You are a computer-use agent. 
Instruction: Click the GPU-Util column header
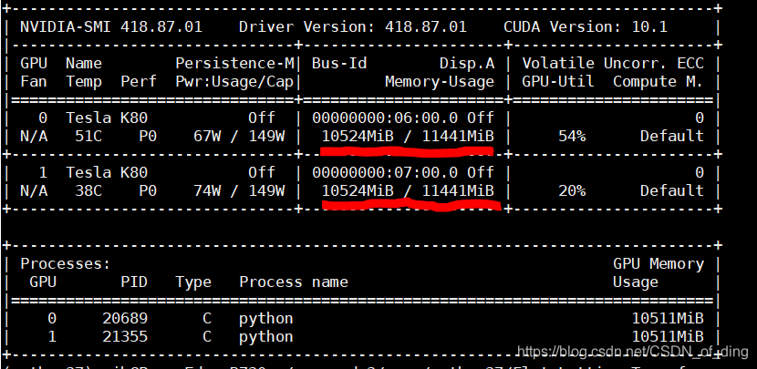point(558,81)
